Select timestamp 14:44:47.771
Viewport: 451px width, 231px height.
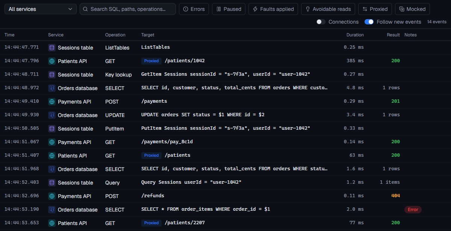21,47
